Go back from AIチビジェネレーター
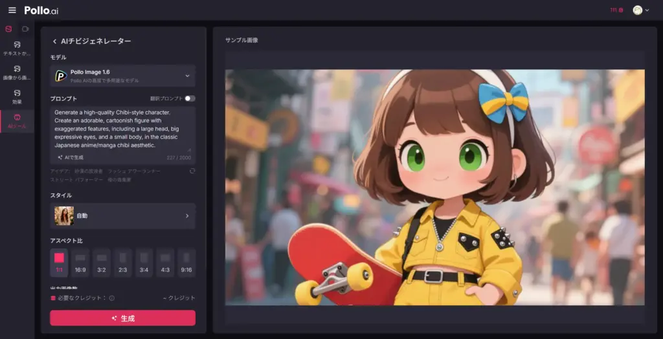 tap(54, 41)
